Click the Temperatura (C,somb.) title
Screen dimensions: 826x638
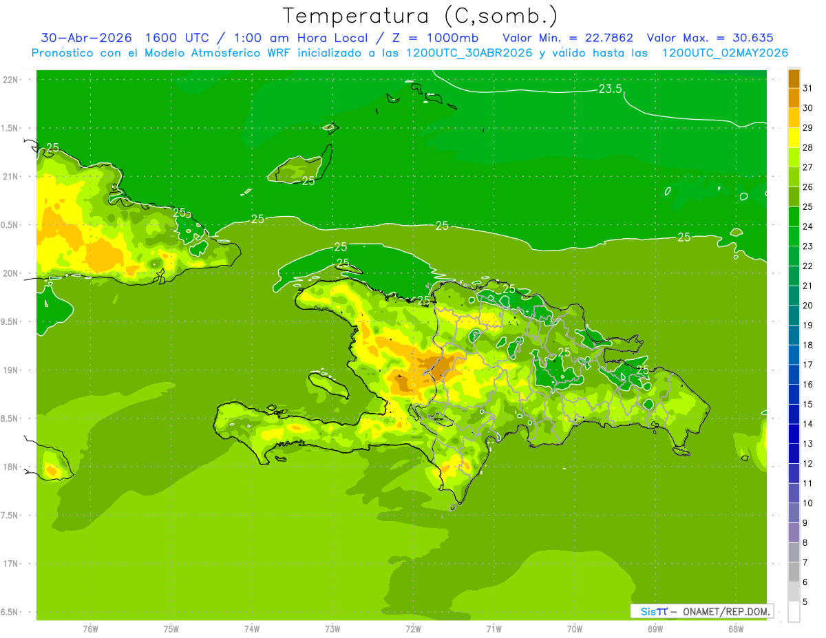[421, 16]
